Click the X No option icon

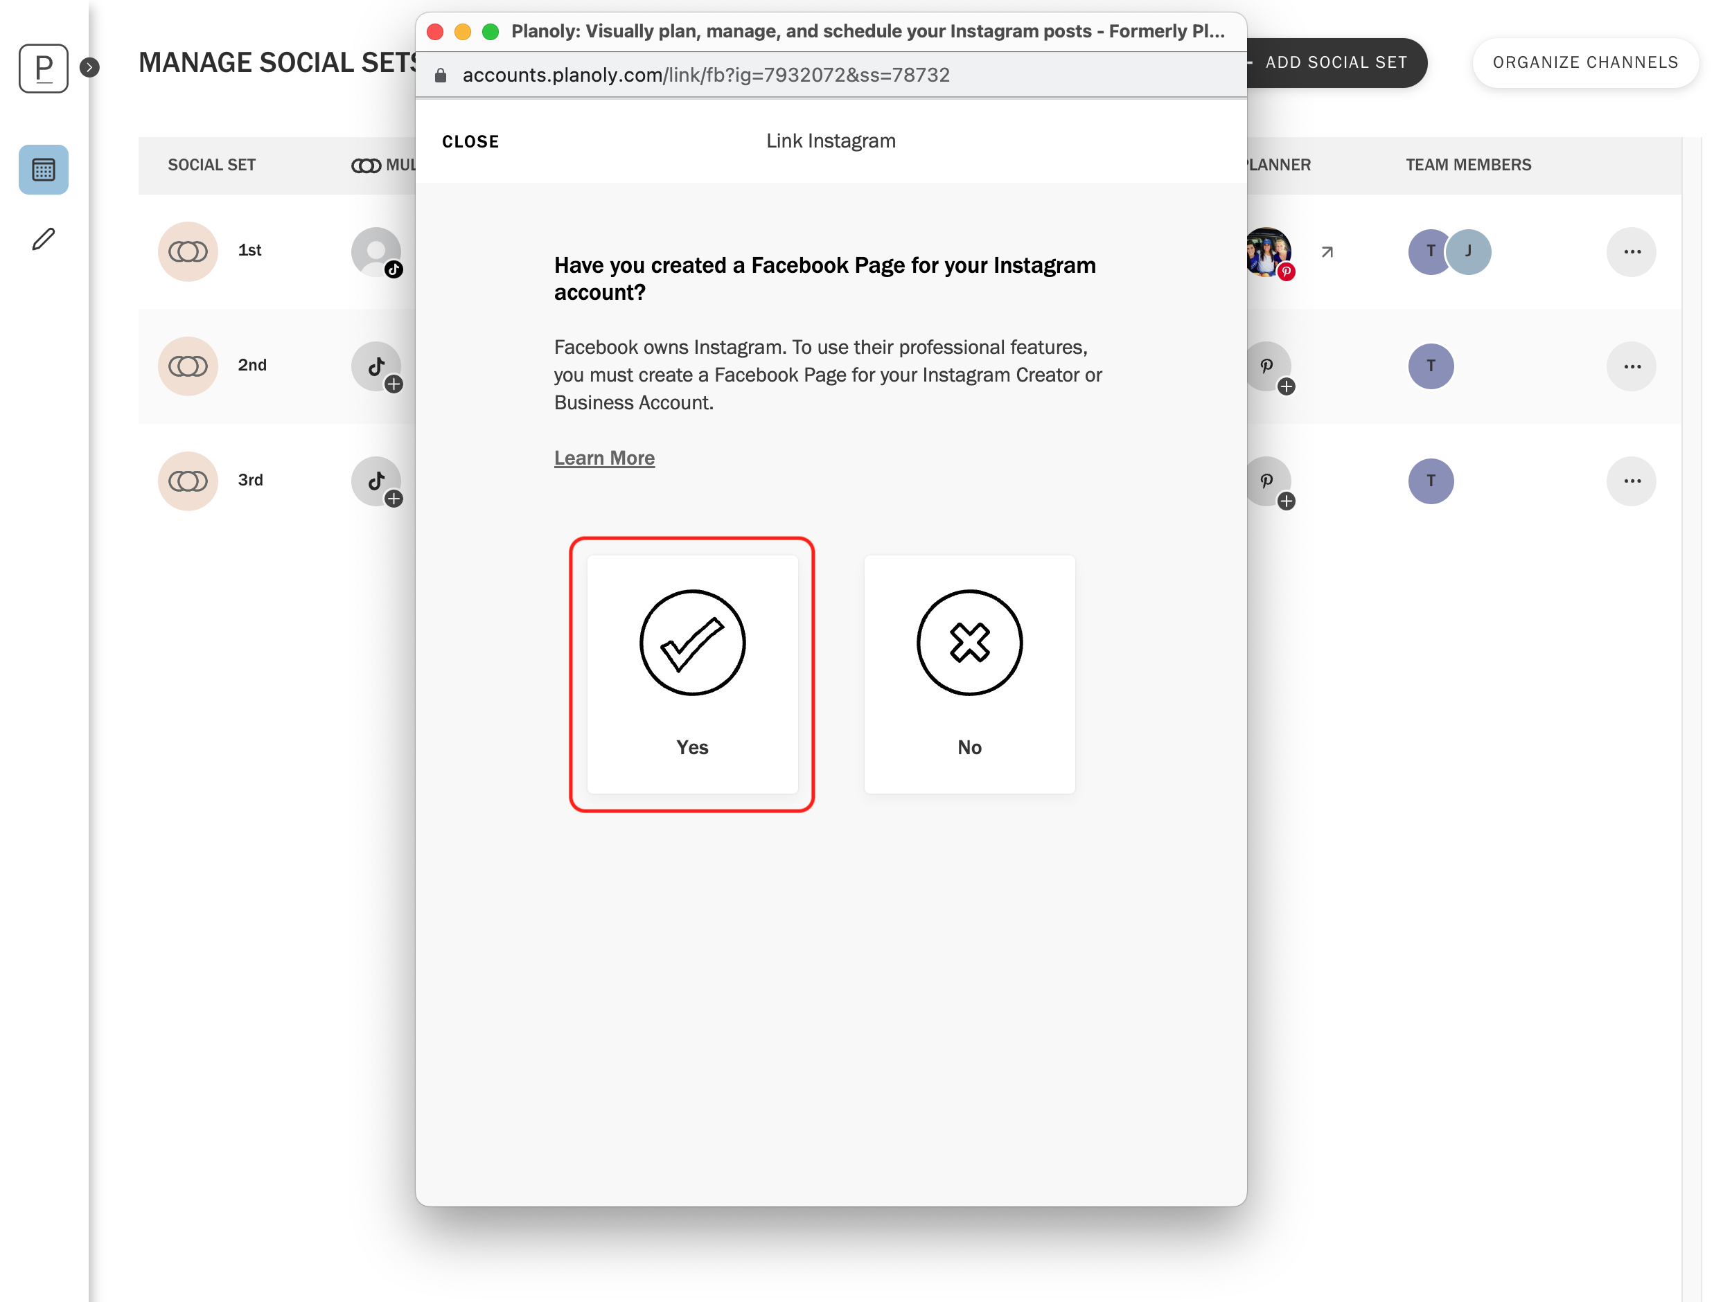coord(969,643)
